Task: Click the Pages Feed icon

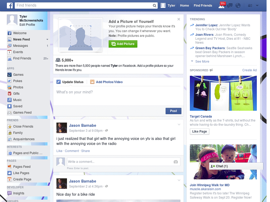Action: (9, 166)
